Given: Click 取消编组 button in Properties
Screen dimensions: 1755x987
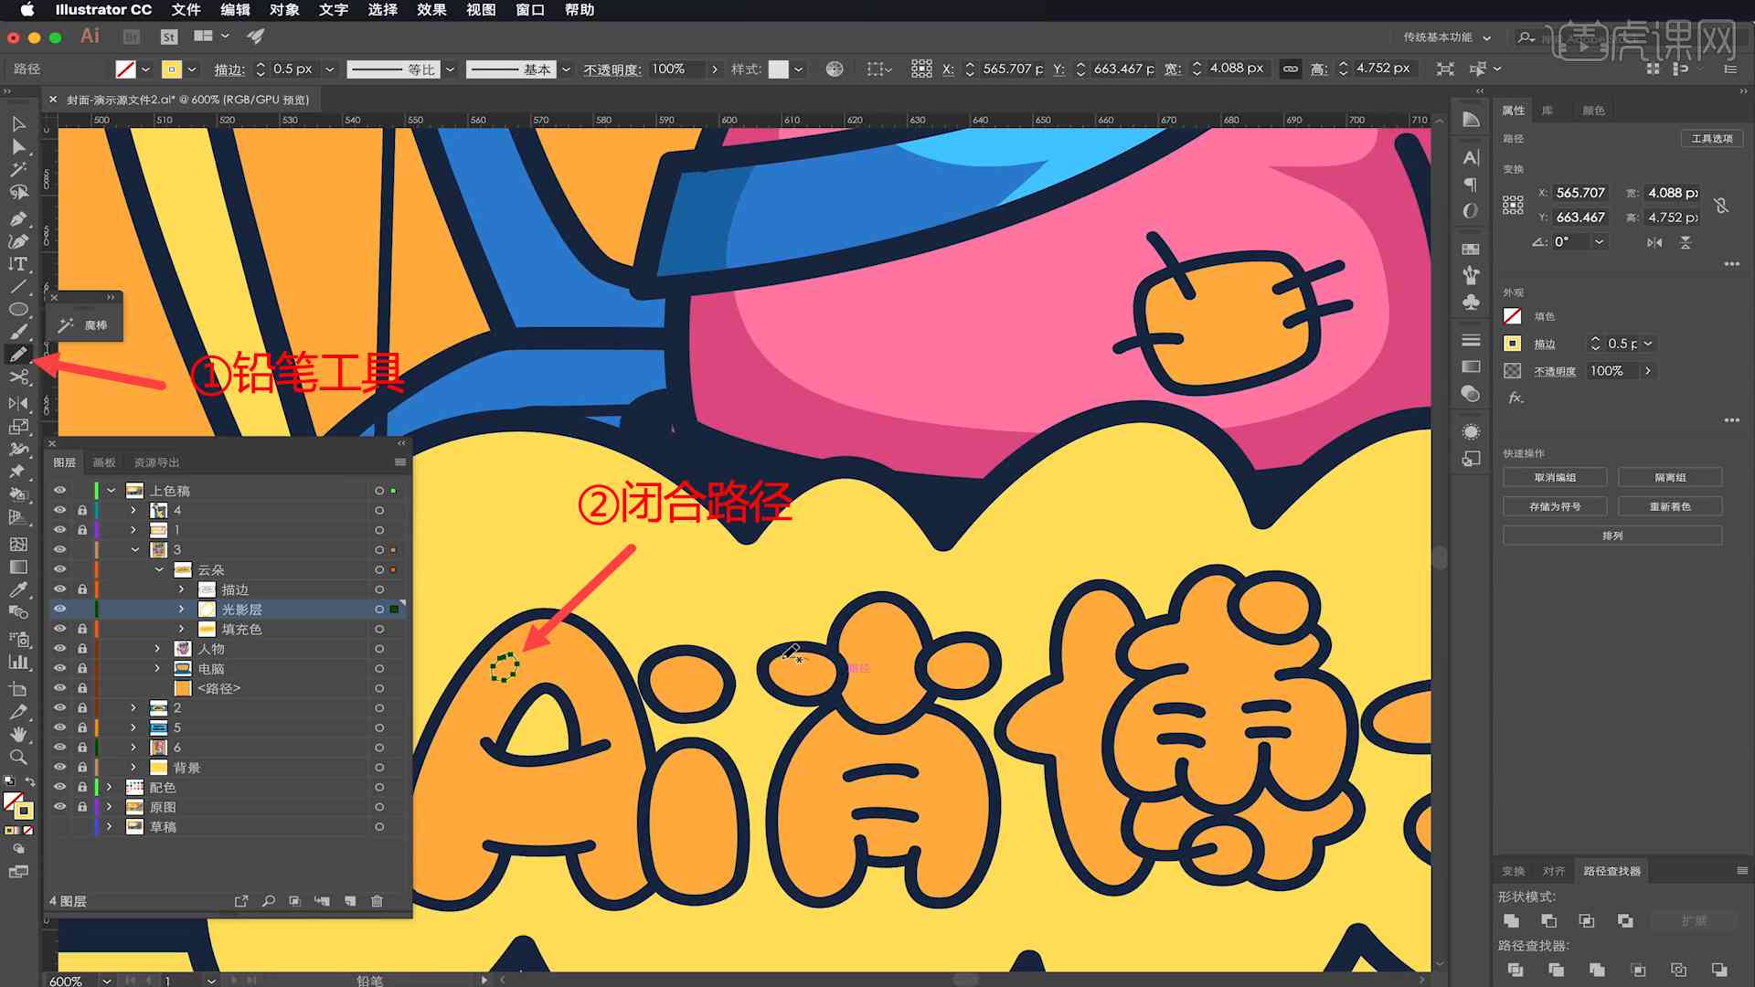Looking at the screenshot, I should pos(1555,479).
